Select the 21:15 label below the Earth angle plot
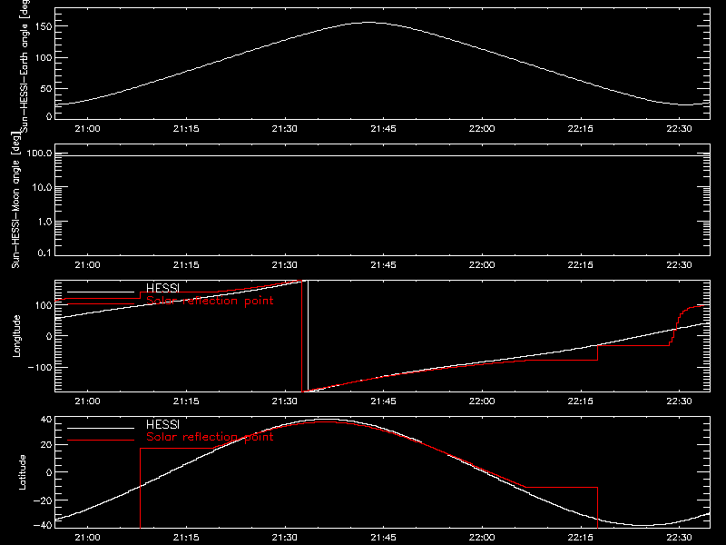Viewport: 726px width, 545px height. tap(186, 129)
